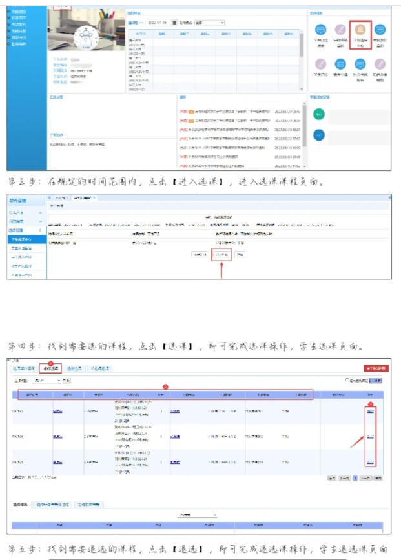Open the 时间模式 dropdown showing 全部
Image resolution: width=401 pixels, height=560 pixels.
[x=210, y=23]
